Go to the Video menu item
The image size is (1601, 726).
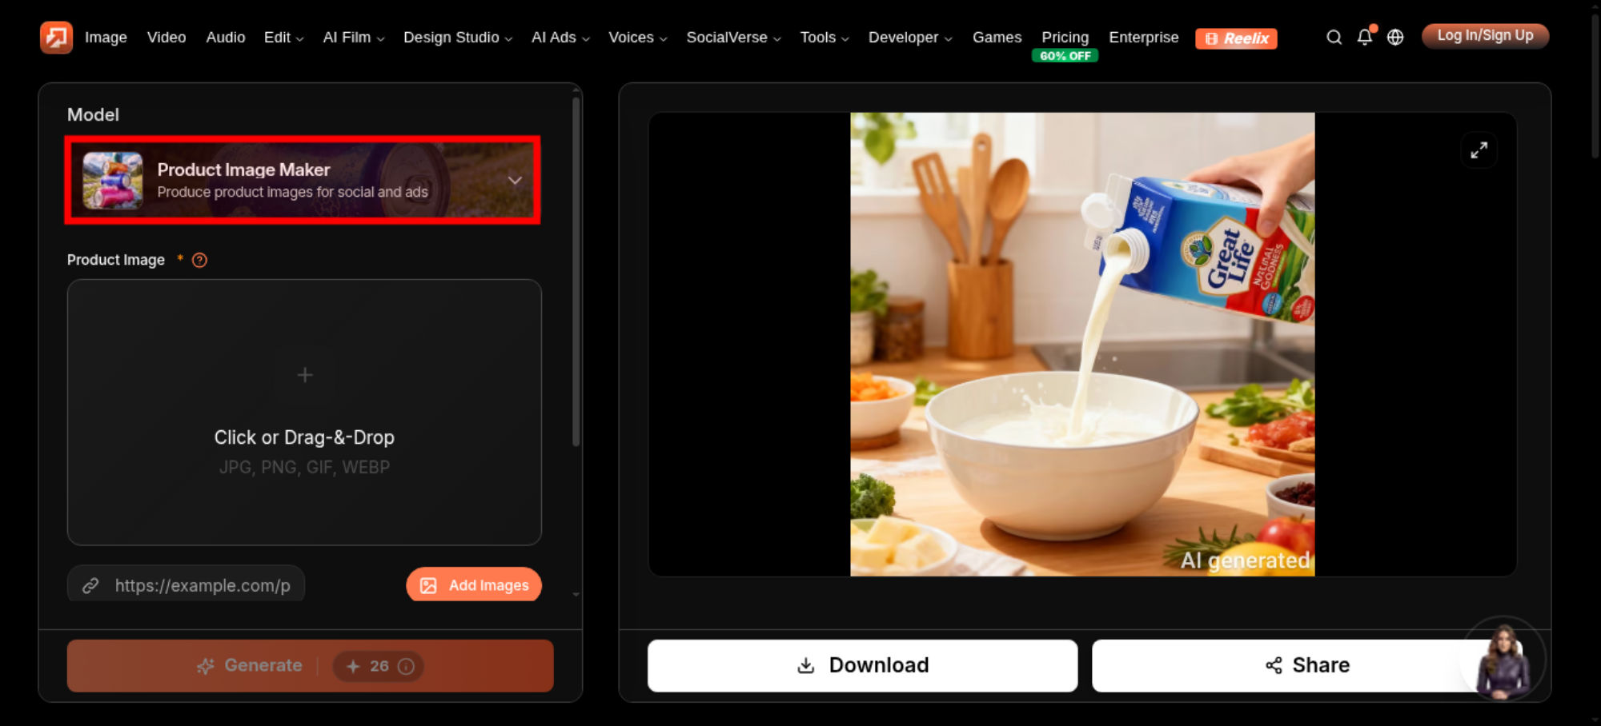click(x=167, y=38)
